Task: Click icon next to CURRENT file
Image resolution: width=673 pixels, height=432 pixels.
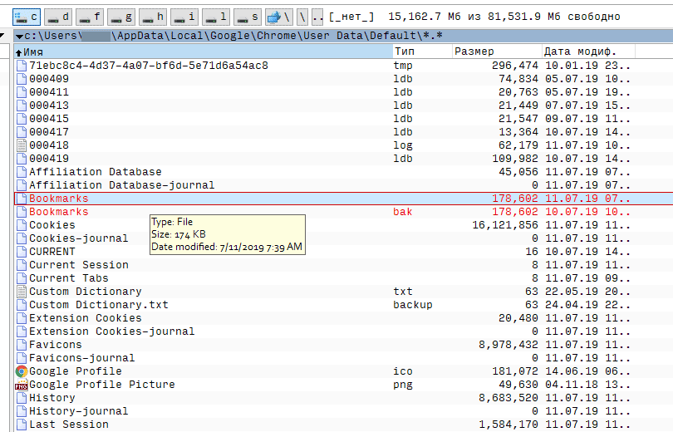Action: [x=22, y=252]
